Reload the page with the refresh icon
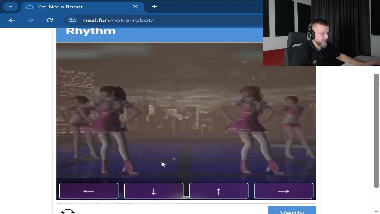Screen dimensions: 380x214 point(50,20)
